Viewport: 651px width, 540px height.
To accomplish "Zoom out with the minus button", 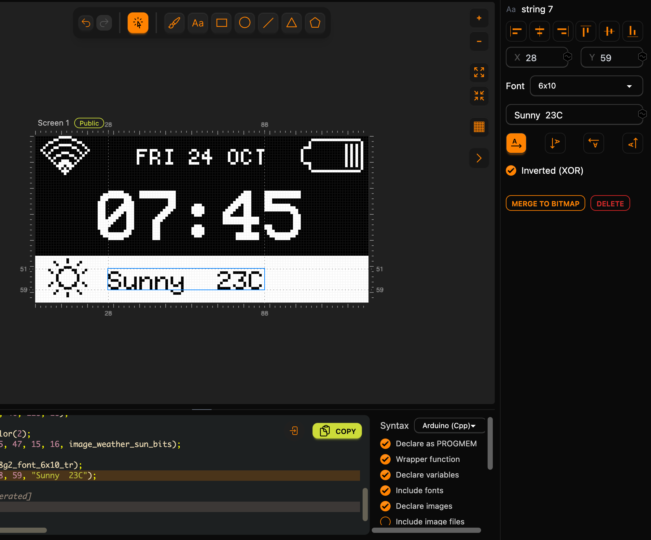I will pyautogui.click(x=479, y=41).
